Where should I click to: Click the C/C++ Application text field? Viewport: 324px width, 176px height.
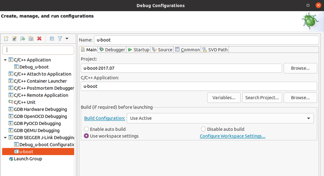[x=198, y=86]
